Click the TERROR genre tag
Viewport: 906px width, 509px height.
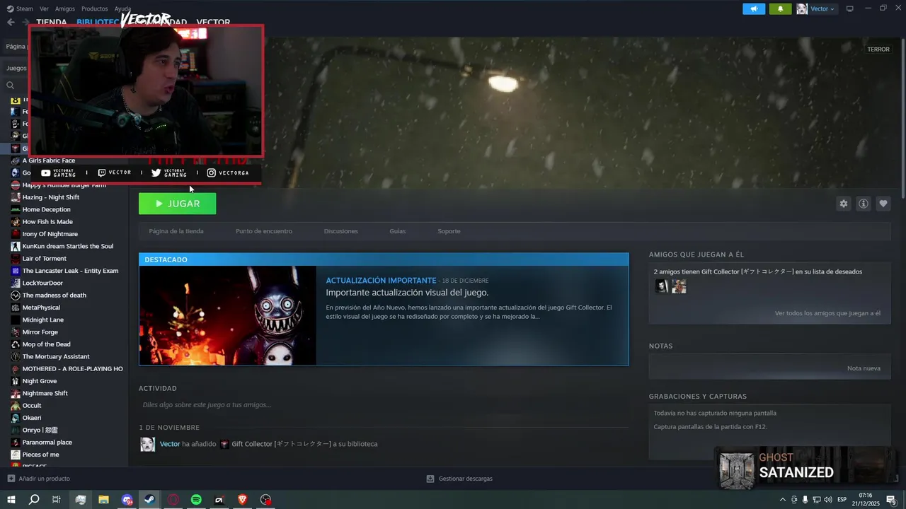click(878, 49)
